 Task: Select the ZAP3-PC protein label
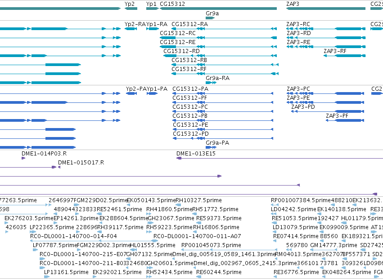pyautogui.click(x=298, y=89)
